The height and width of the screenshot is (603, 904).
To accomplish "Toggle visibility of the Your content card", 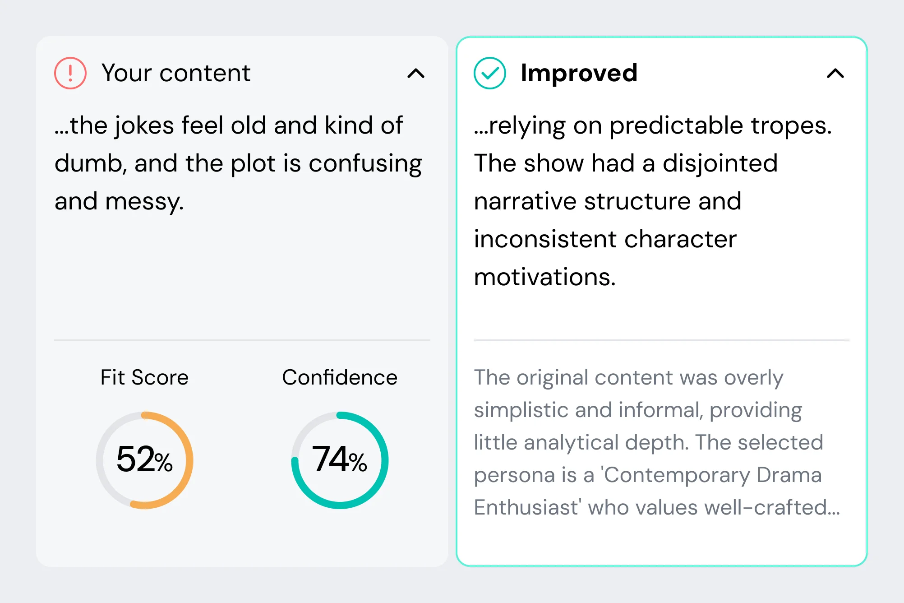I will 415,74.
